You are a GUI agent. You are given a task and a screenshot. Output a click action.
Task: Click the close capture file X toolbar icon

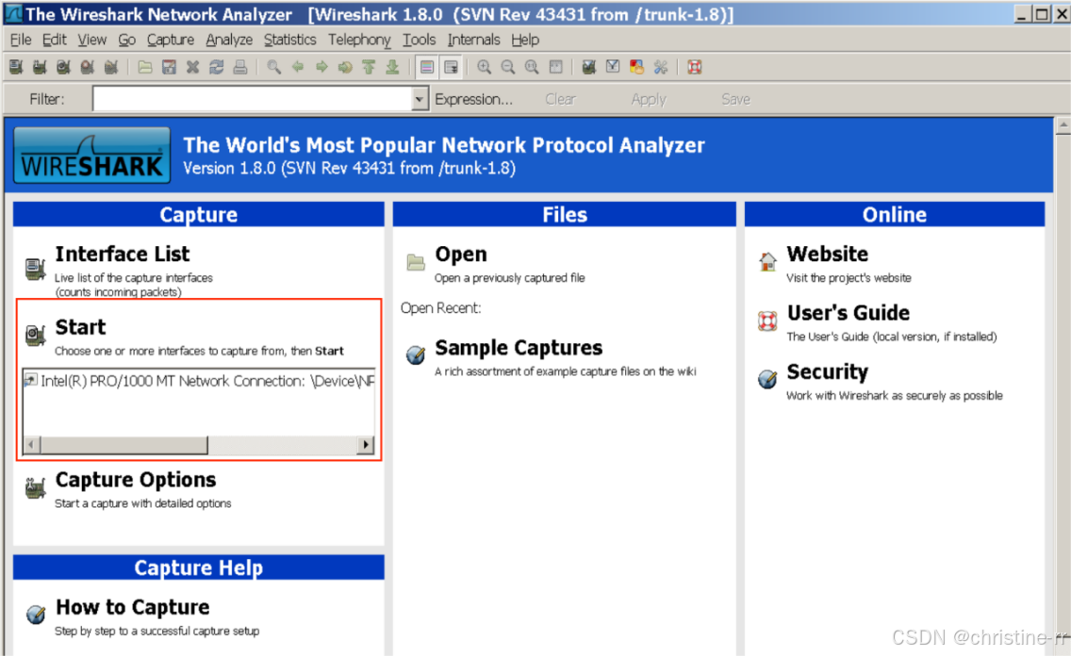[x=192, y=67]
